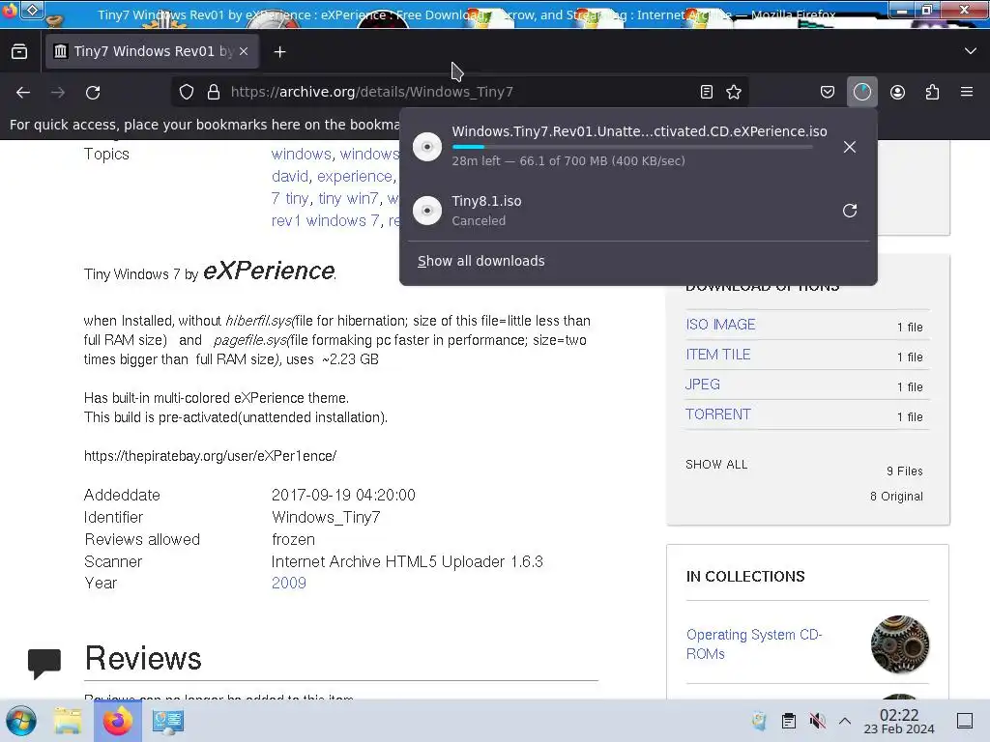Open tracking protection shield icon
The height and width of the screenshot is (742, 990).
[187, 92]
